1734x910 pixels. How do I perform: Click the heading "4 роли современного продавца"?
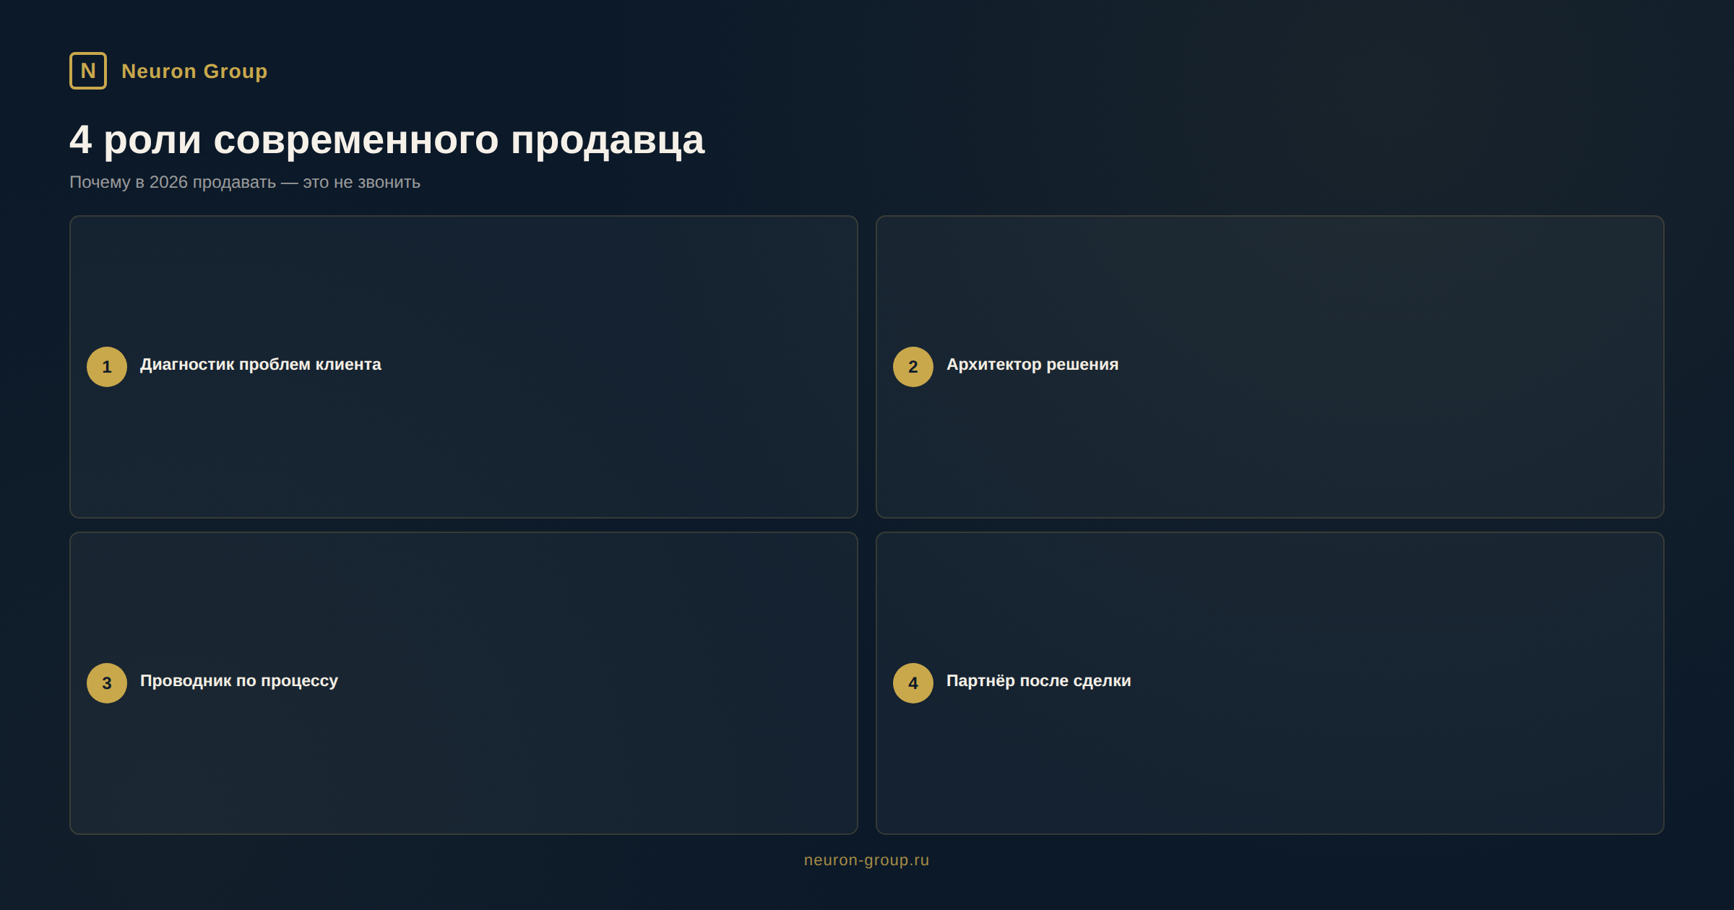(x=387, y=139)
